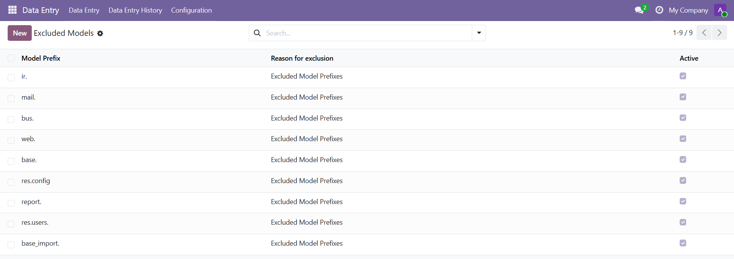The height and width of the screenshot is (259, 734).
Task: Open the Configuration menu
Action: (191, 10)
